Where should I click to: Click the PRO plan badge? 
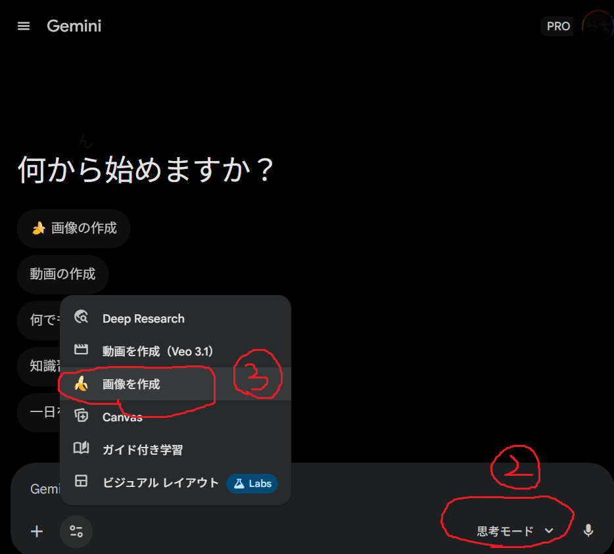pyautogui.click(x=558, y=26)
